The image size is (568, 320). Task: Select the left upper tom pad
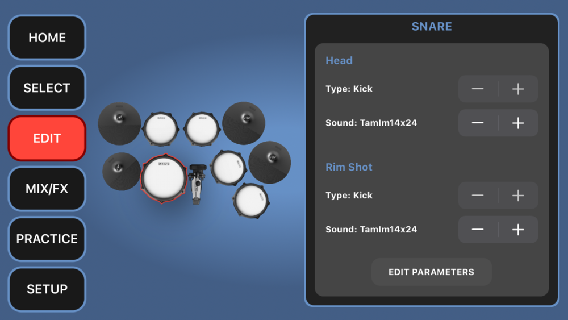tap(161, 128)
